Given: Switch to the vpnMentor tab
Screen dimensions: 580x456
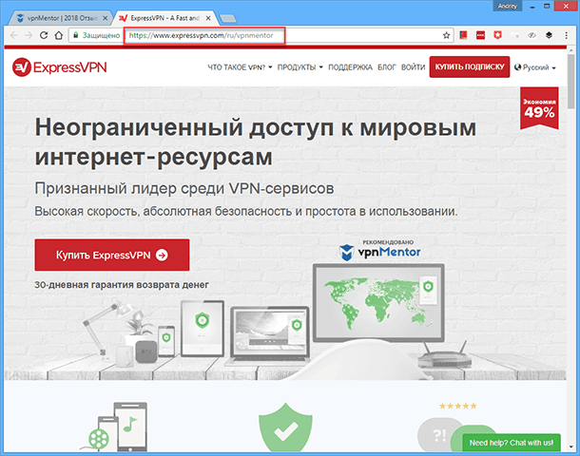Looking at the screenshot, I should click(x=61, y=18).
